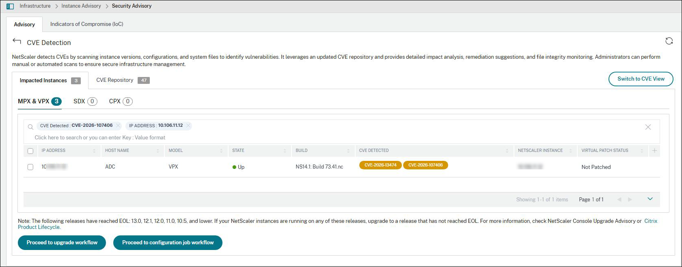Click the blurred IP address cell
Image resolution: width=682 pixels, height=267 pixels.
[54, 167]
